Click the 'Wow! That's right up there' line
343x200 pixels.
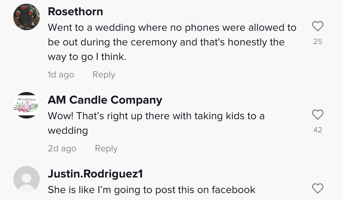(156, 116)
